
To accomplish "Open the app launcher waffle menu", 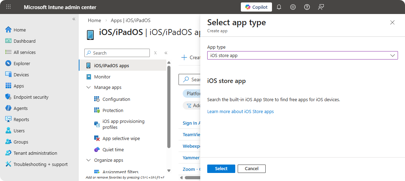I will point(8,7).
